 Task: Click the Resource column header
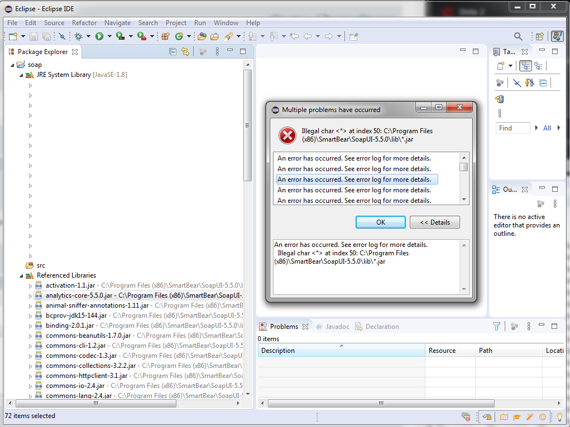[x=450, y=351]
